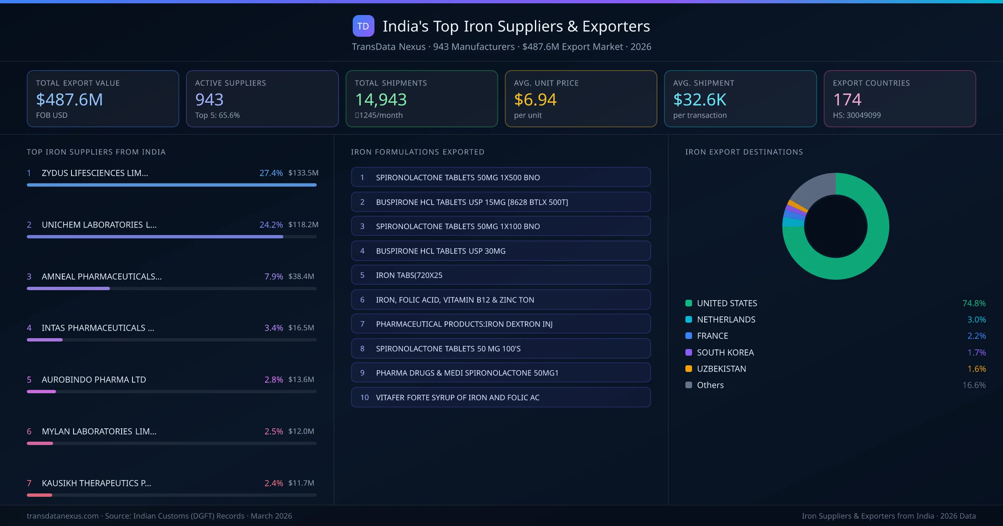
Task: Switch to the IRON FORMULATIONS EXPORTED section
Action: [418, 152]
